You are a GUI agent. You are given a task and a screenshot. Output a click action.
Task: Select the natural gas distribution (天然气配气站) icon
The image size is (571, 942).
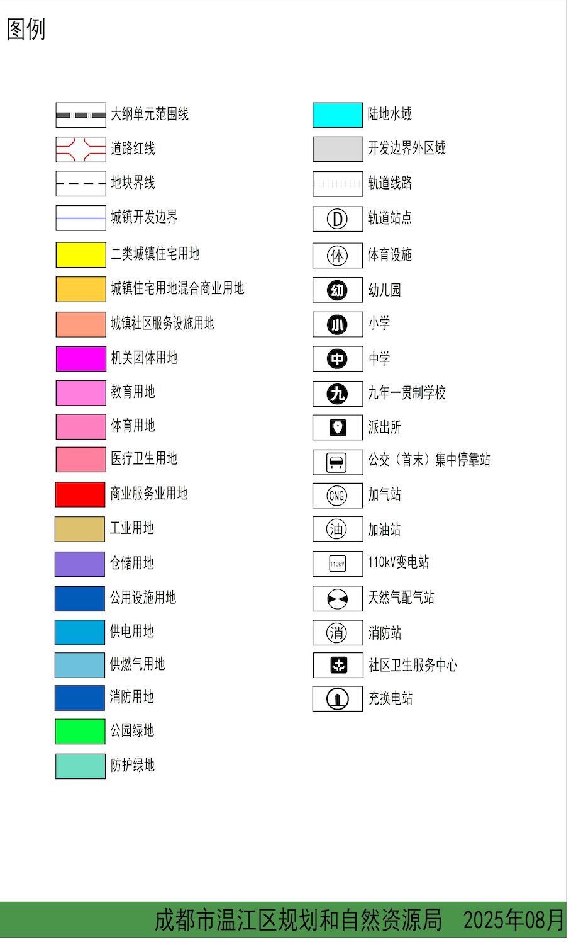(x=337, y=599)
